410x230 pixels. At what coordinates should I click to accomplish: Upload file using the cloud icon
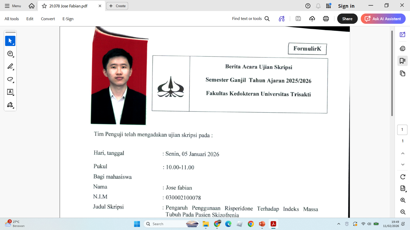(312, 19)
